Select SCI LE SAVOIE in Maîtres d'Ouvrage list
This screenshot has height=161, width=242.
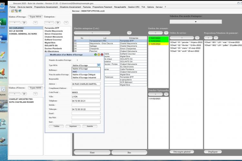click(26, 31)
